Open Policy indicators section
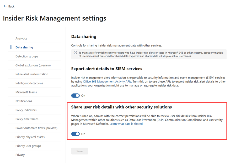This screenshot has height=163, width=236. pyautogui.click(x=26, y=110)
